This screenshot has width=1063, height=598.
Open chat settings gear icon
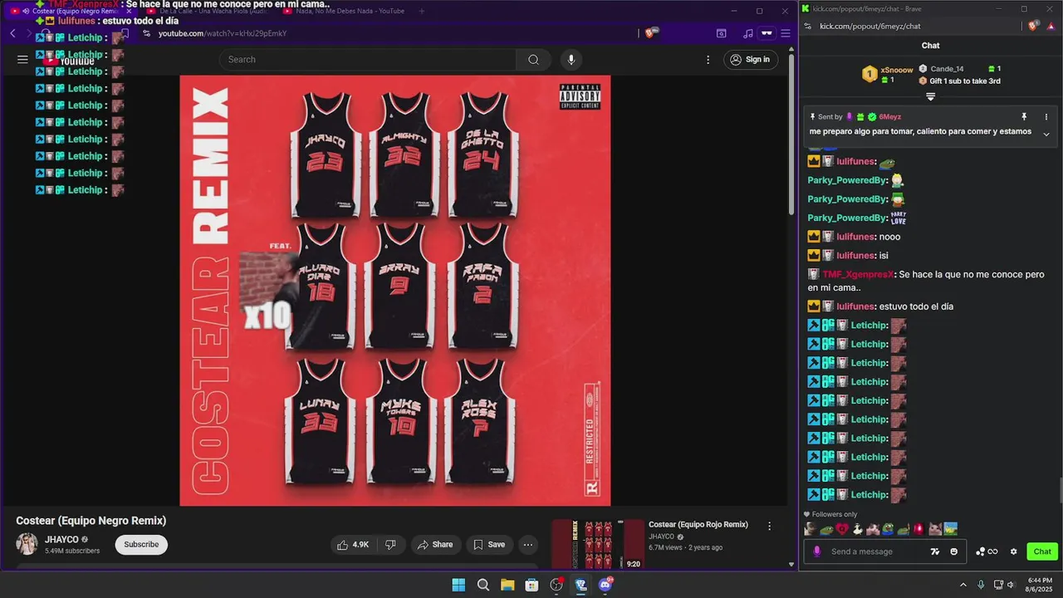click(x=1013, y=551)
